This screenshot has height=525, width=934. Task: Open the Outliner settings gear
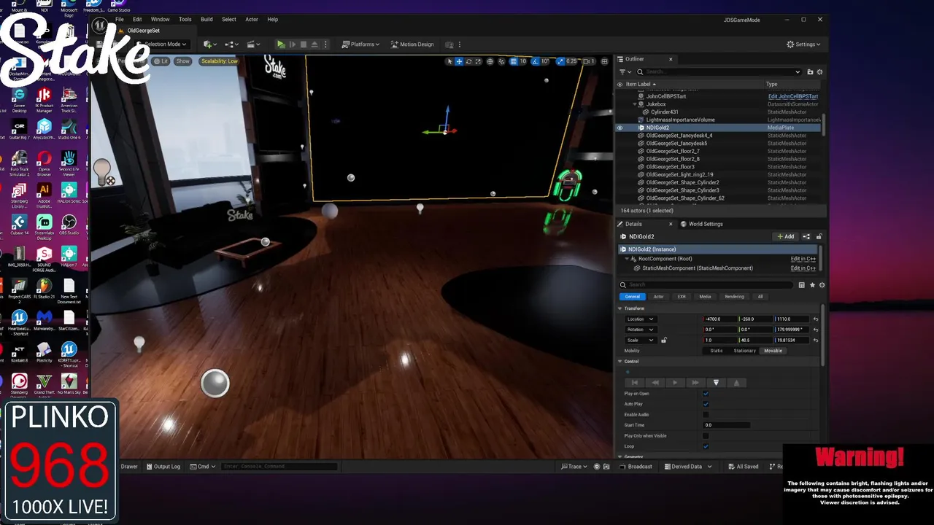pyautogui.click(x=819, y=72)
